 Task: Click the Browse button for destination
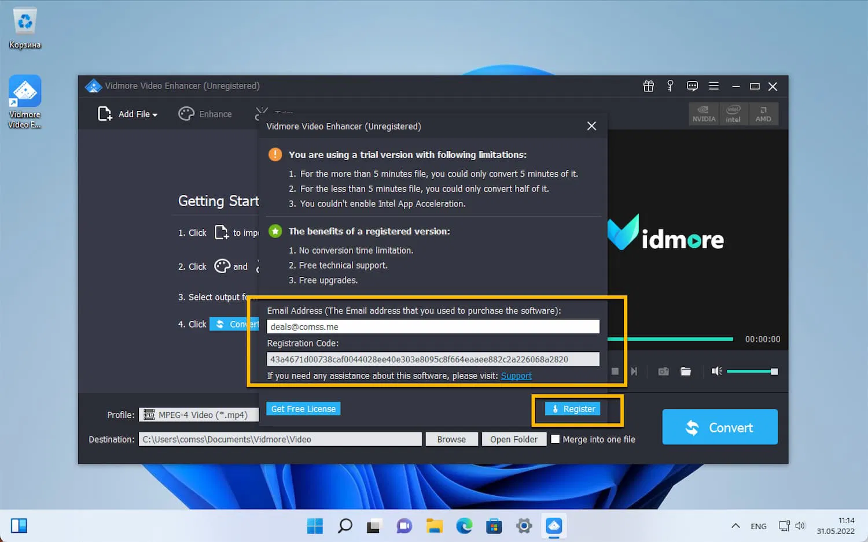coord(451,439)
